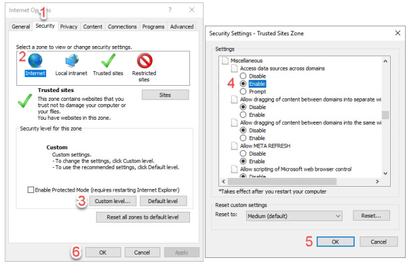Open the Sites button
This screenshot has height=268, width=409.
coord(165,95)
